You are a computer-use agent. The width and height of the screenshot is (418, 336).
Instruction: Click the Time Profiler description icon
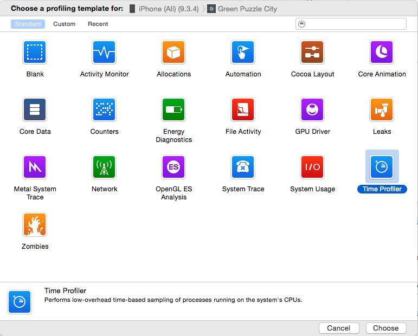click(20, 302)
